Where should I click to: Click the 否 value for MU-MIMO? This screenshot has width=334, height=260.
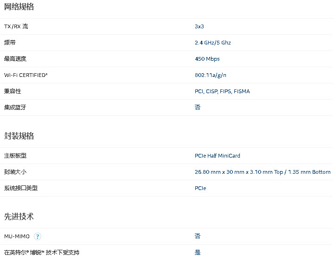[198, 236]
